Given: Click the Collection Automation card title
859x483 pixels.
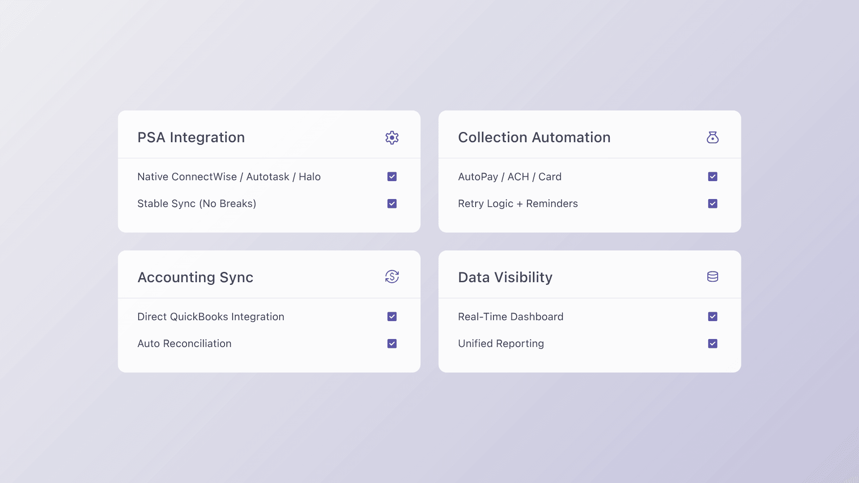Looking at the screenshot, I should coord(534,137).
